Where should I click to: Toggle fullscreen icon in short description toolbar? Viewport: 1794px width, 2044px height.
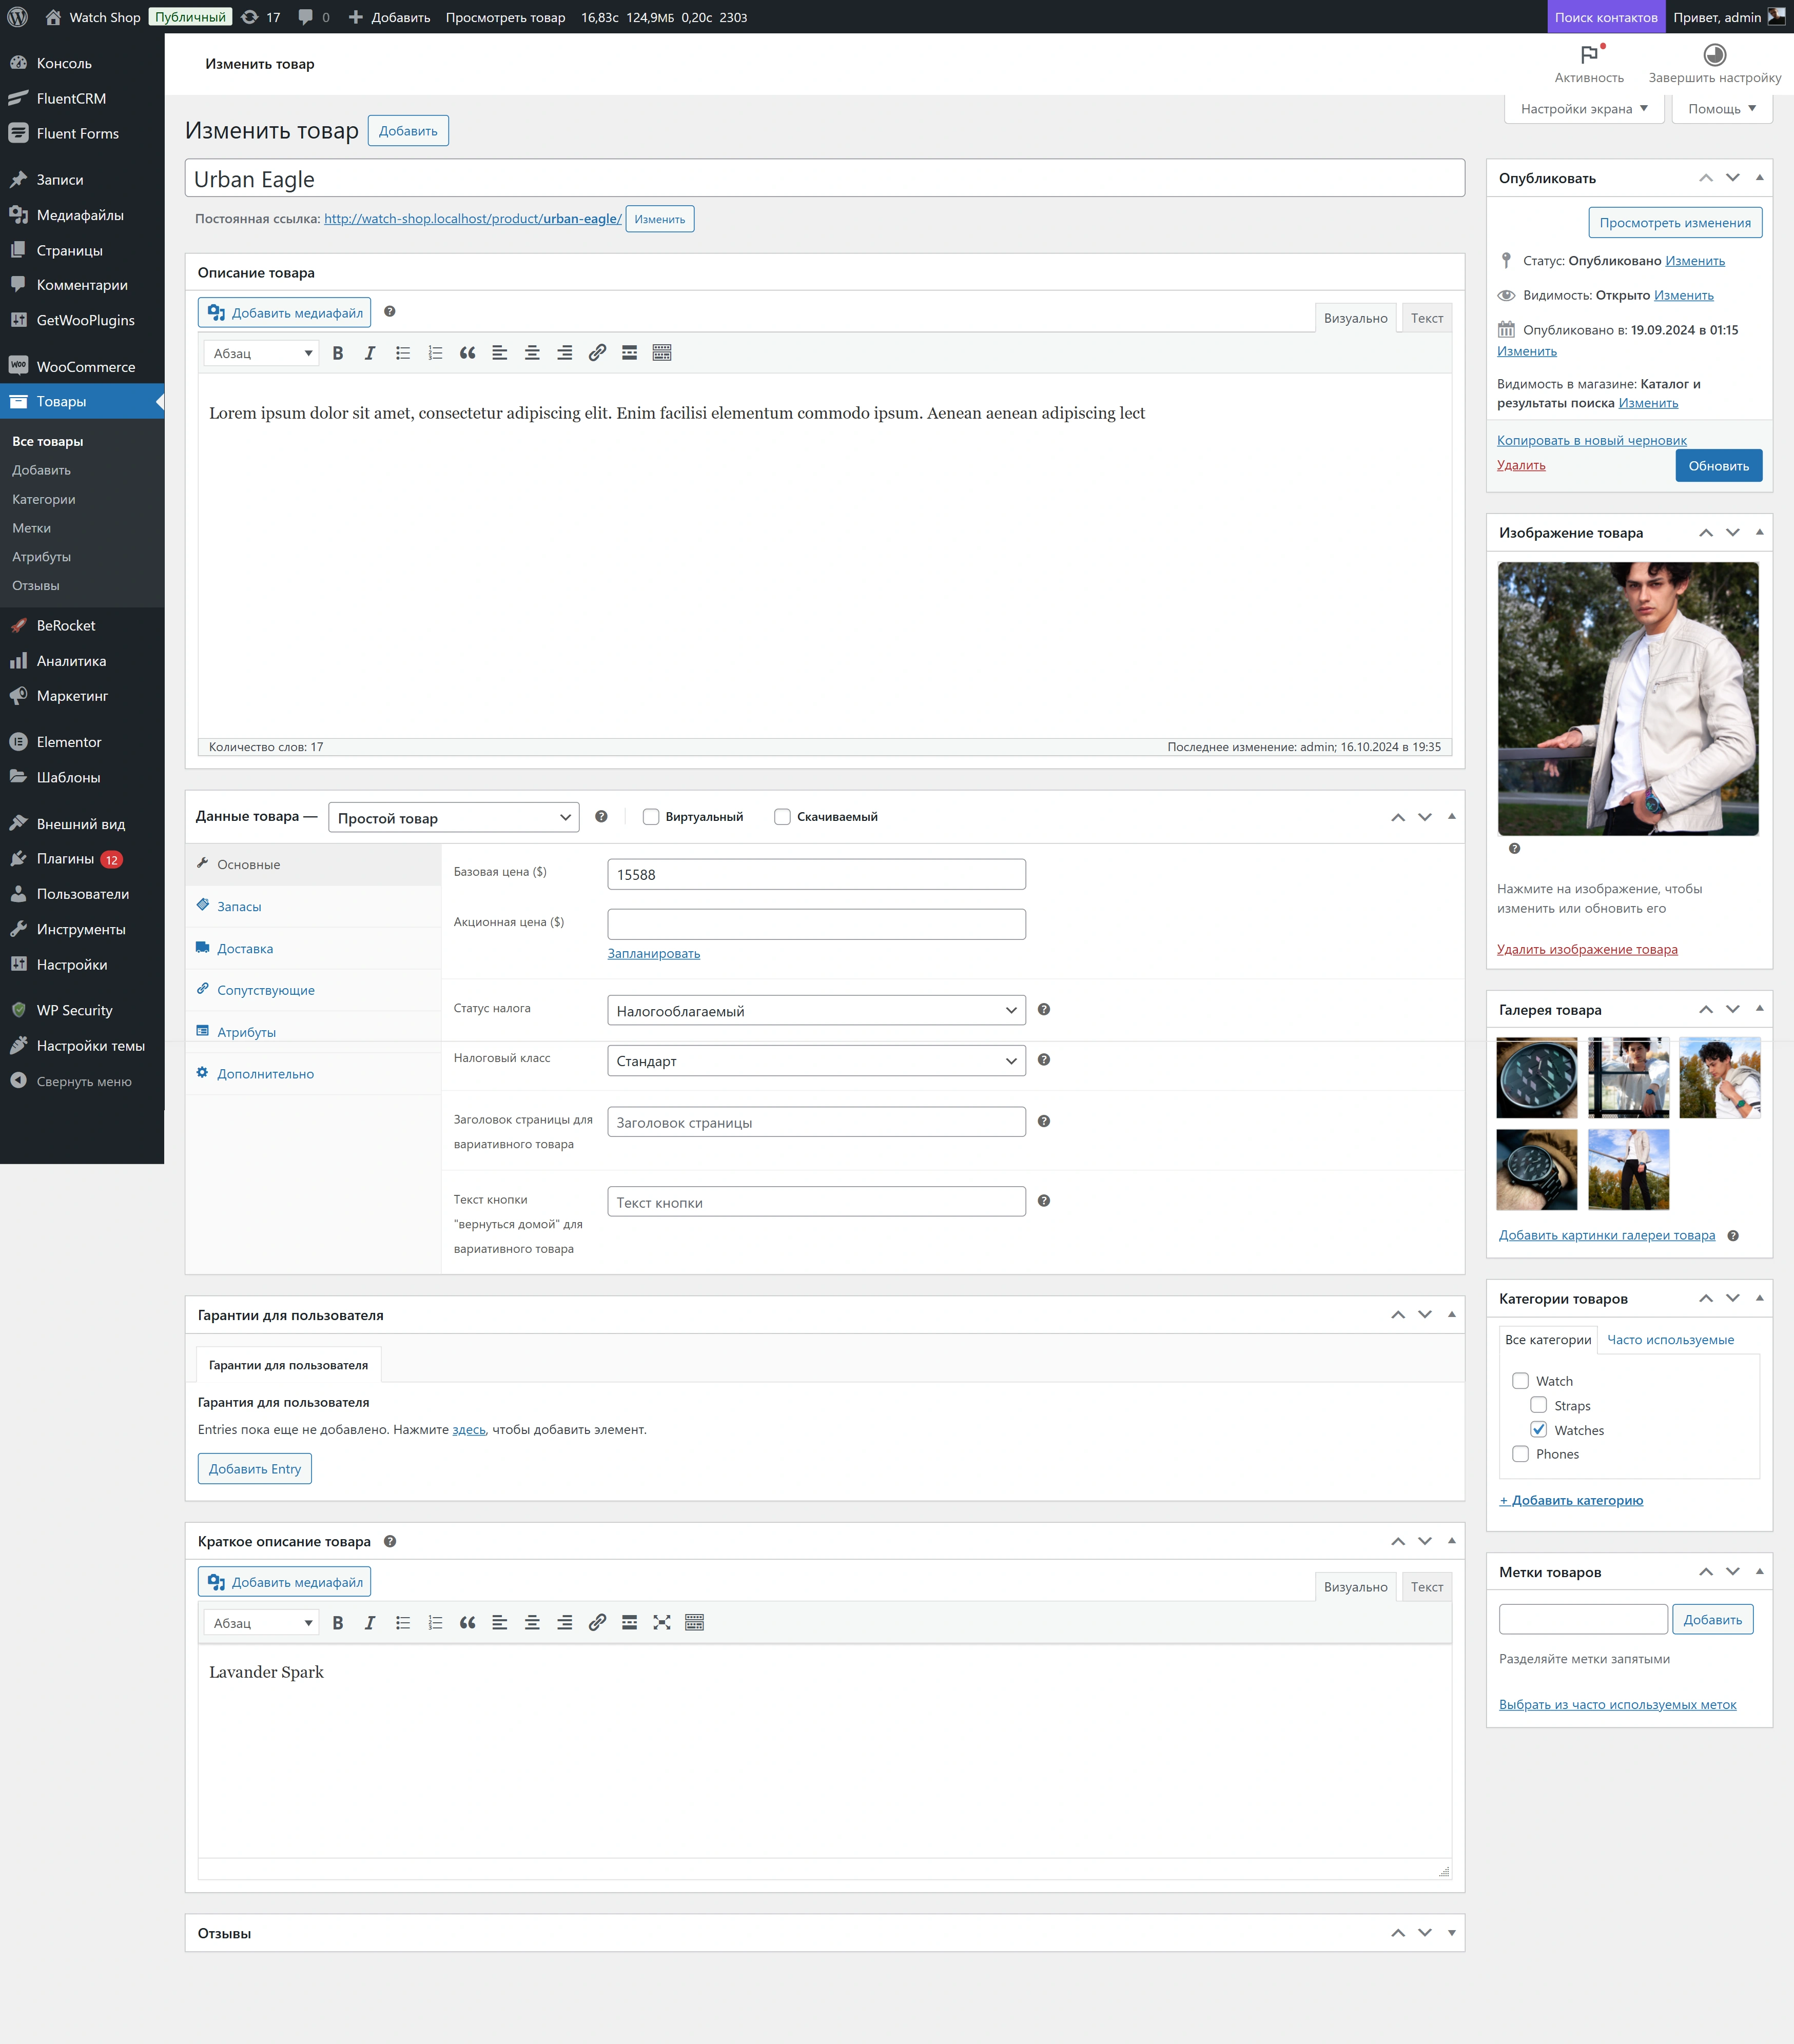tap(662, 1623)
